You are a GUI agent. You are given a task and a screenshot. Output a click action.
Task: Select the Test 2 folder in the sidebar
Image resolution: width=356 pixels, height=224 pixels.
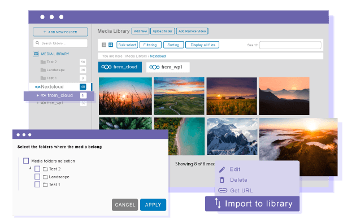pos(51,62)
